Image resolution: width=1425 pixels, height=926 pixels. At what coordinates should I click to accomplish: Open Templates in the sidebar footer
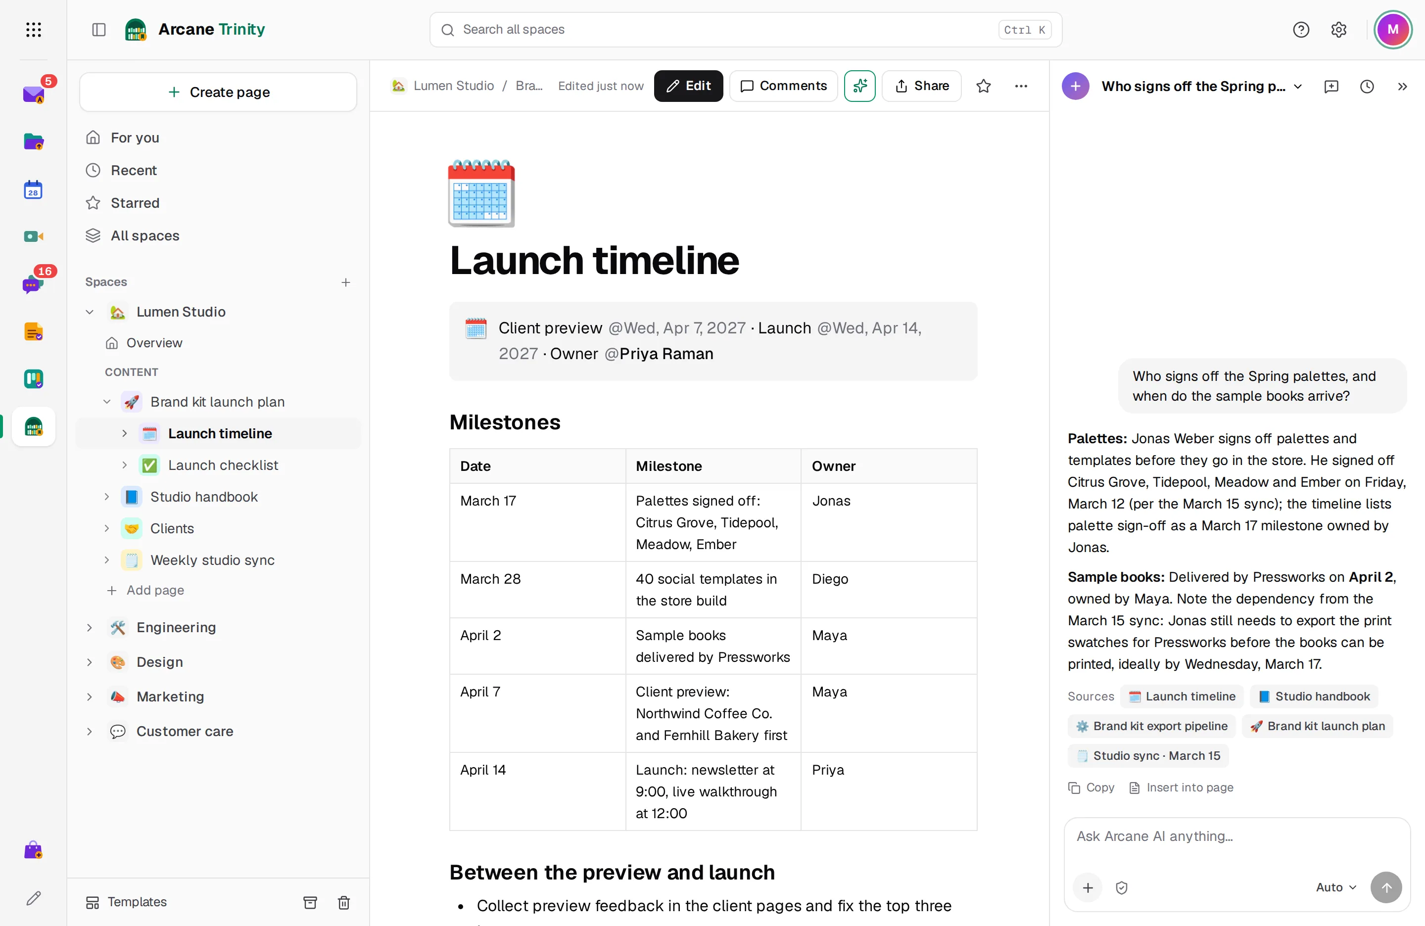coord(126,902)
